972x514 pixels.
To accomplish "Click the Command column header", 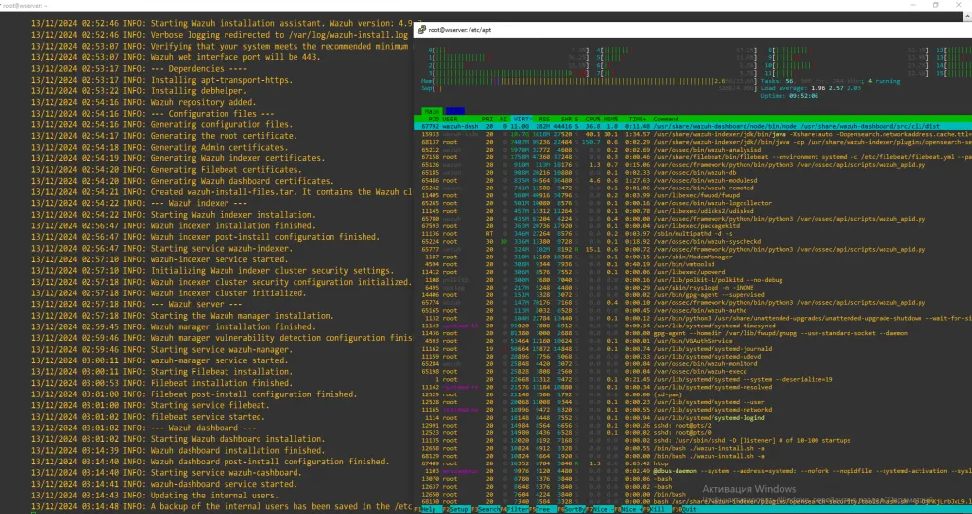I will pyautogui.click(x=667, y=120).
